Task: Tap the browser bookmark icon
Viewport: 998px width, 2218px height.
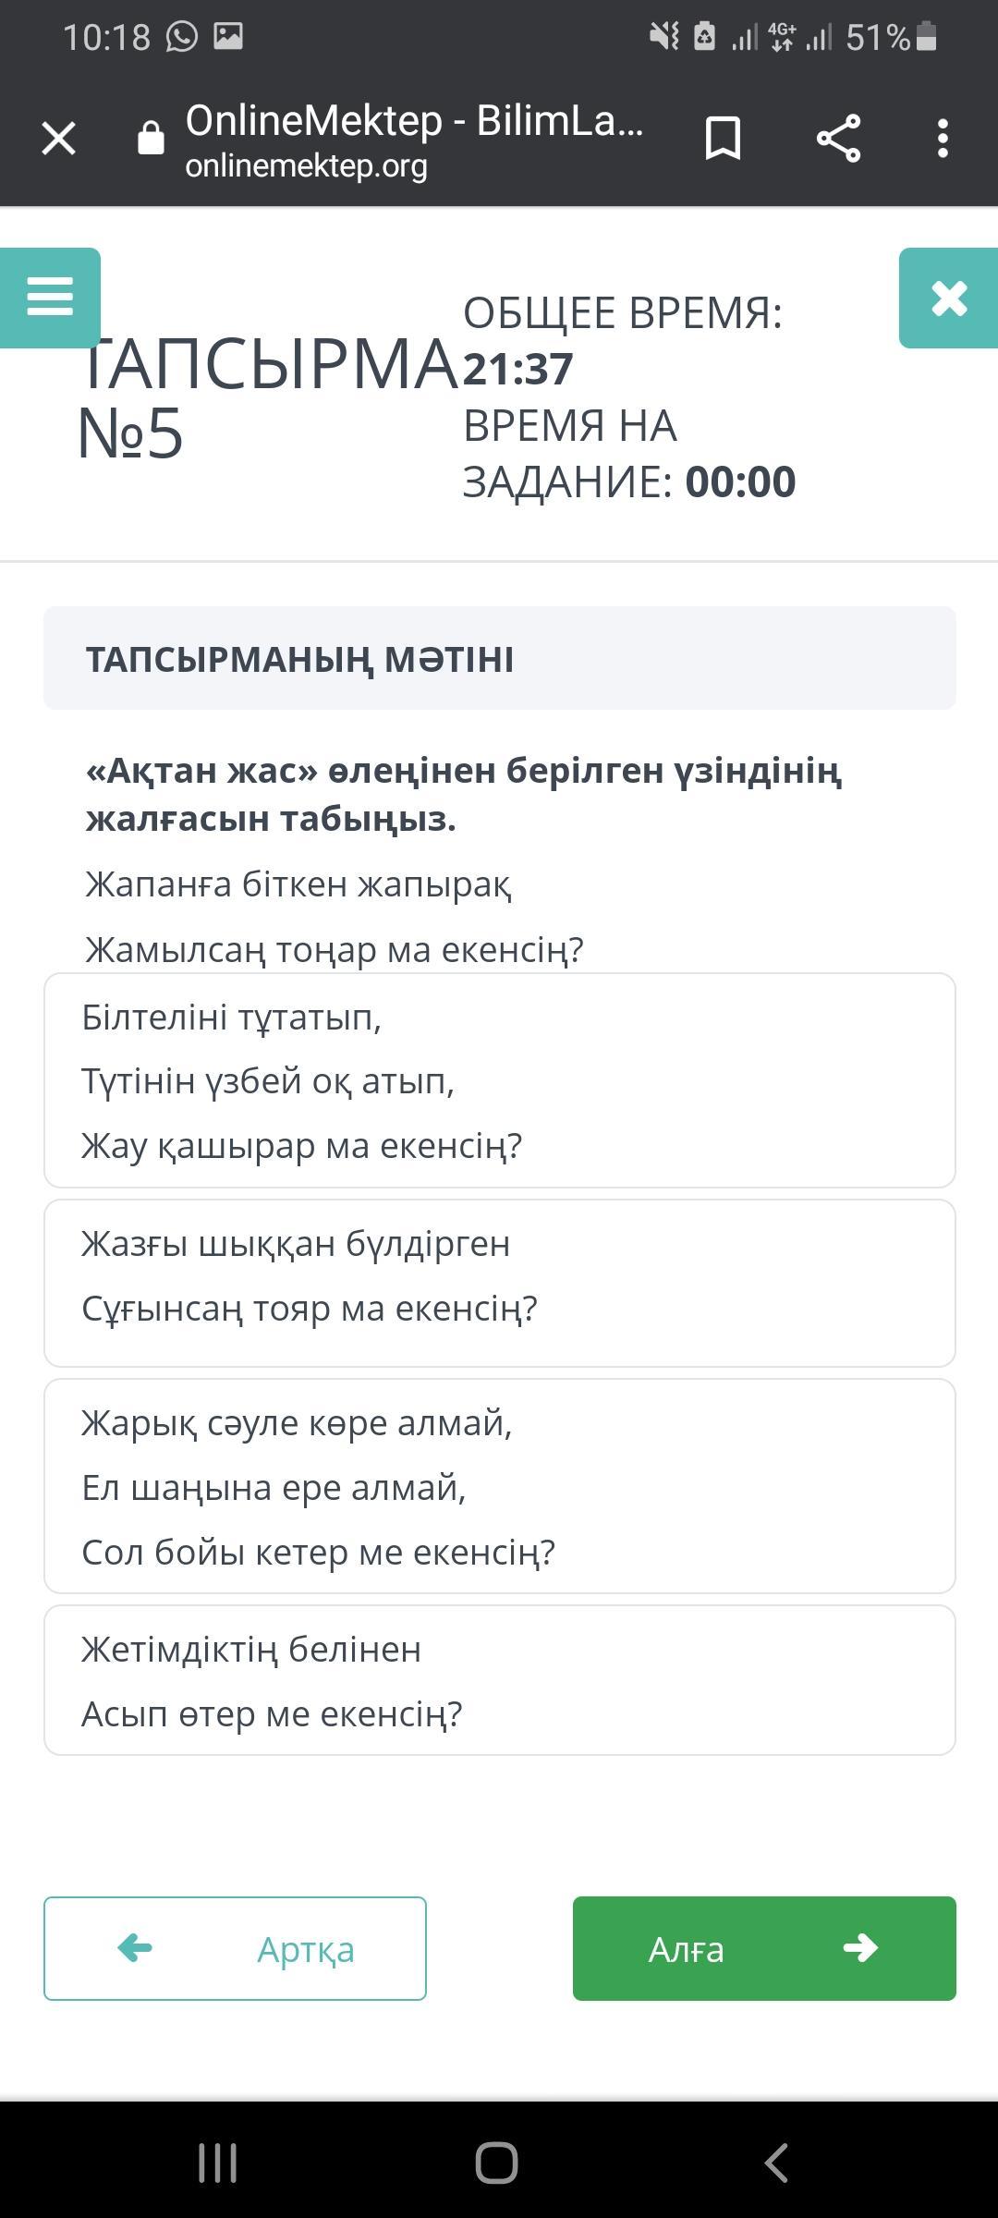Action: 723,139
